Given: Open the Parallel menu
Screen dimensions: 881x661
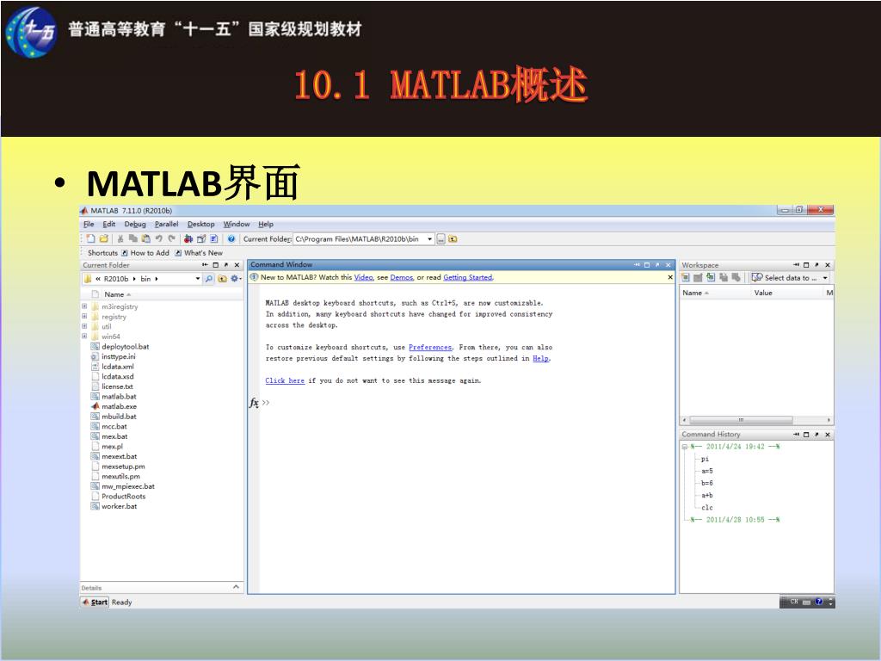Looking at the screenshot, I should click(x=166, y=225).
